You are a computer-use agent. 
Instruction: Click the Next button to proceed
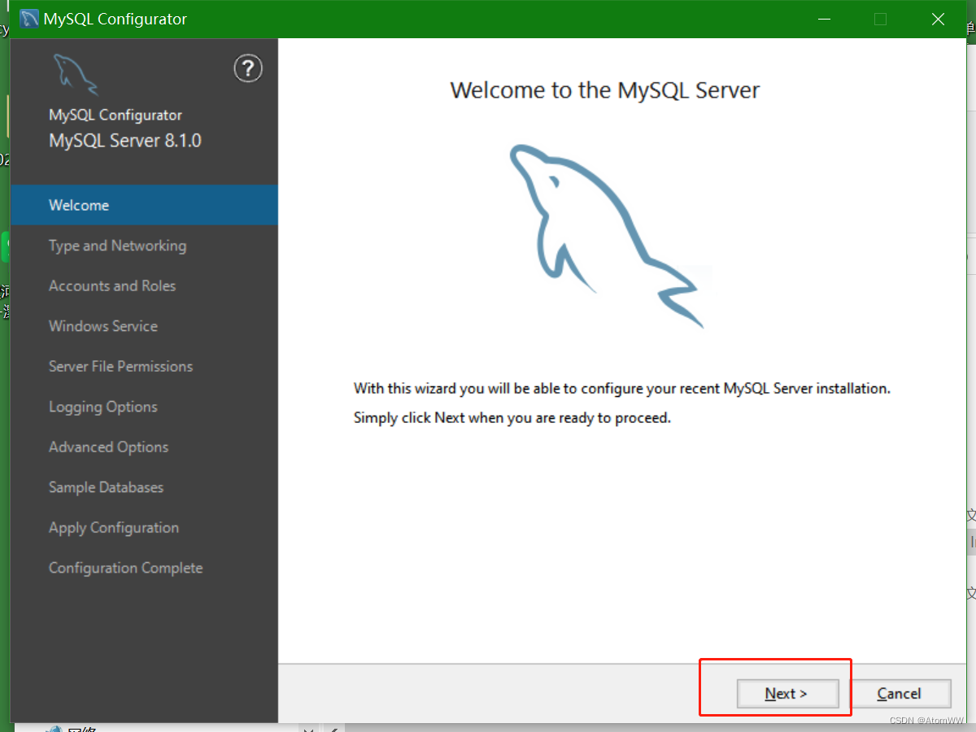786,694
